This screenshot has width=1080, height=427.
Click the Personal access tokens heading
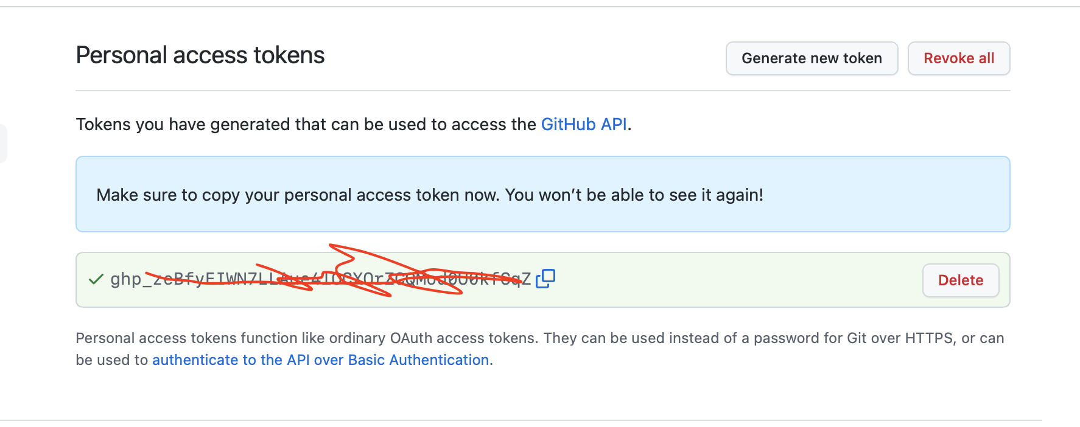tap(200, 55)
